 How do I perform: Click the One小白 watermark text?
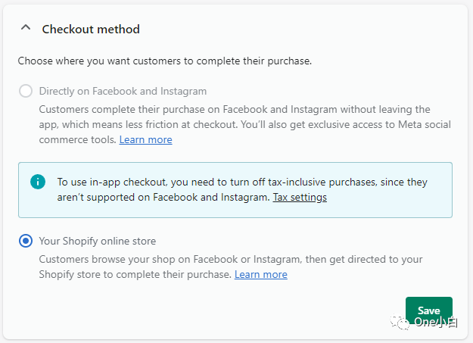436,322
